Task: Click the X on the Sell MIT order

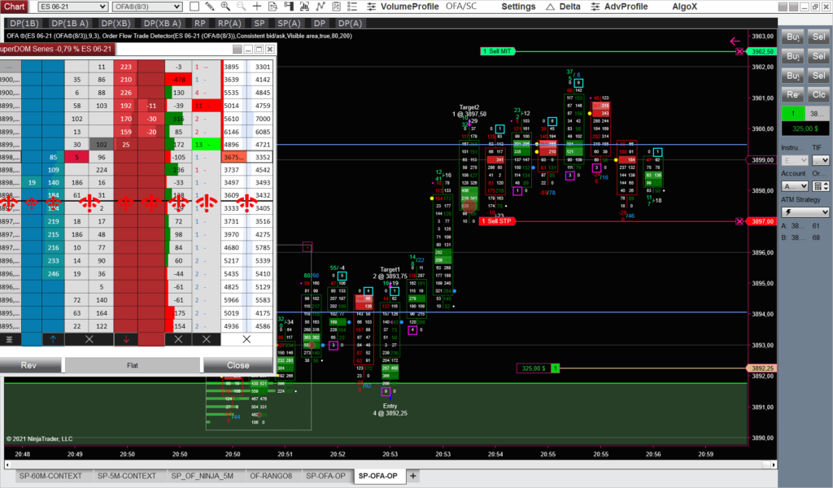Action: pos(739,51)
